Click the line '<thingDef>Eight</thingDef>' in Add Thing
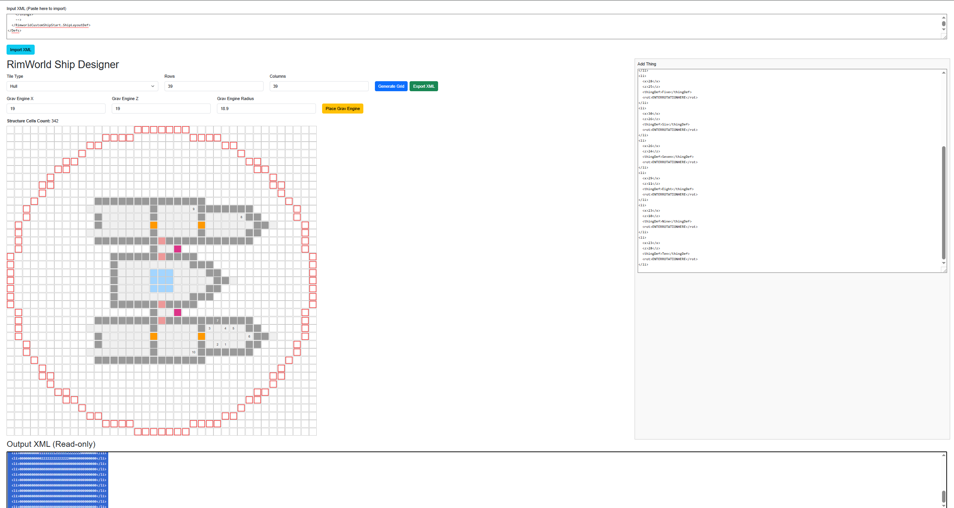The image size is (954, 508). pos(668,189)
